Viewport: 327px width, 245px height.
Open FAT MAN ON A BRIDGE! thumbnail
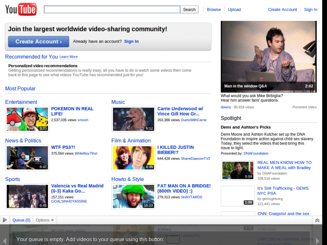134,196
